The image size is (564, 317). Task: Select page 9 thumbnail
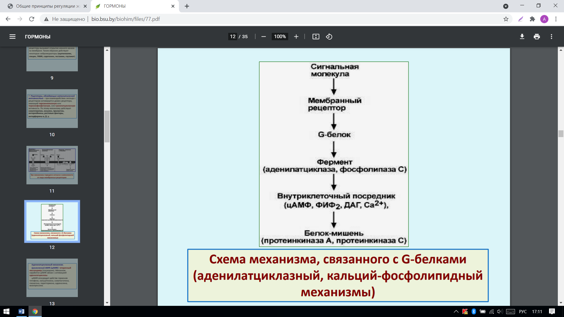pos(52,59)
